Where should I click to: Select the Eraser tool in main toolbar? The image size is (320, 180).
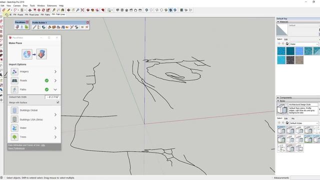point(4,10)
